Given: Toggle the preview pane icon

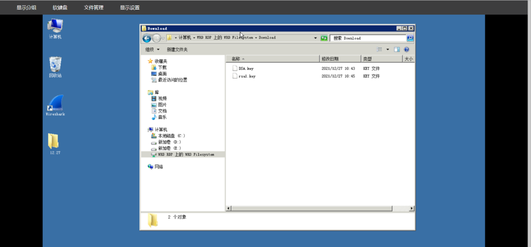Looking at the screenshot, I should 397,49.
